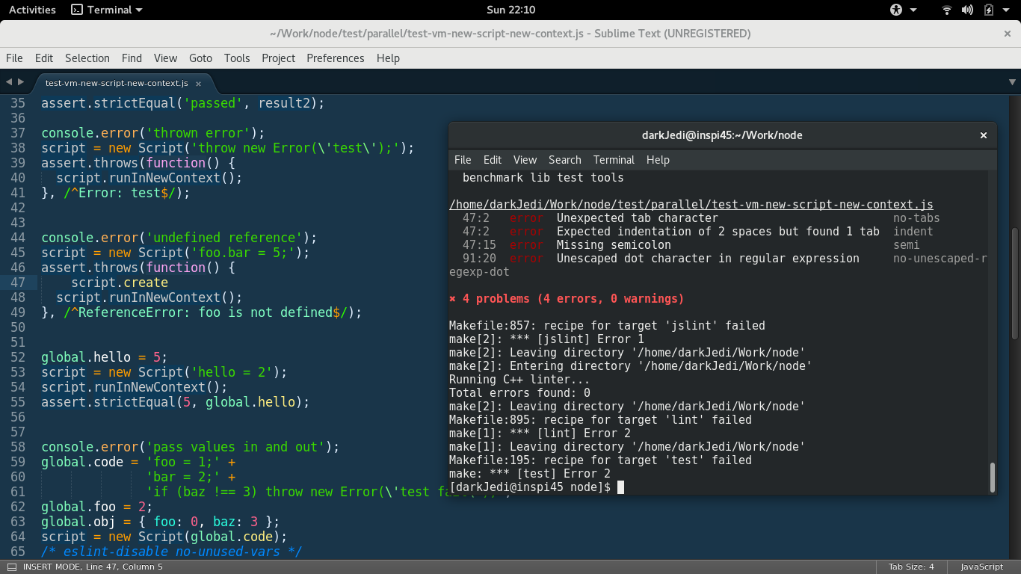
Task: Open the Tab Size: 4 status bar control
Action: tap(910, 567)
